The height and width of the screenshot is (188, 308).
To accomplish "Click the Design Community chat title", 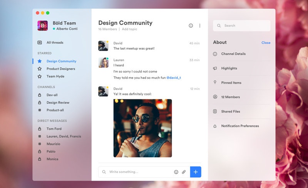I will [126, 23].
